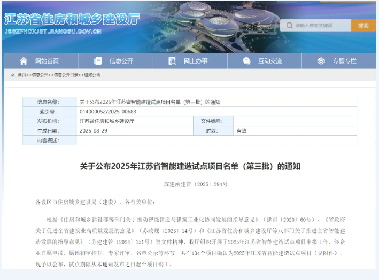Click the home icon beside 网站首页

click(24, 61)
